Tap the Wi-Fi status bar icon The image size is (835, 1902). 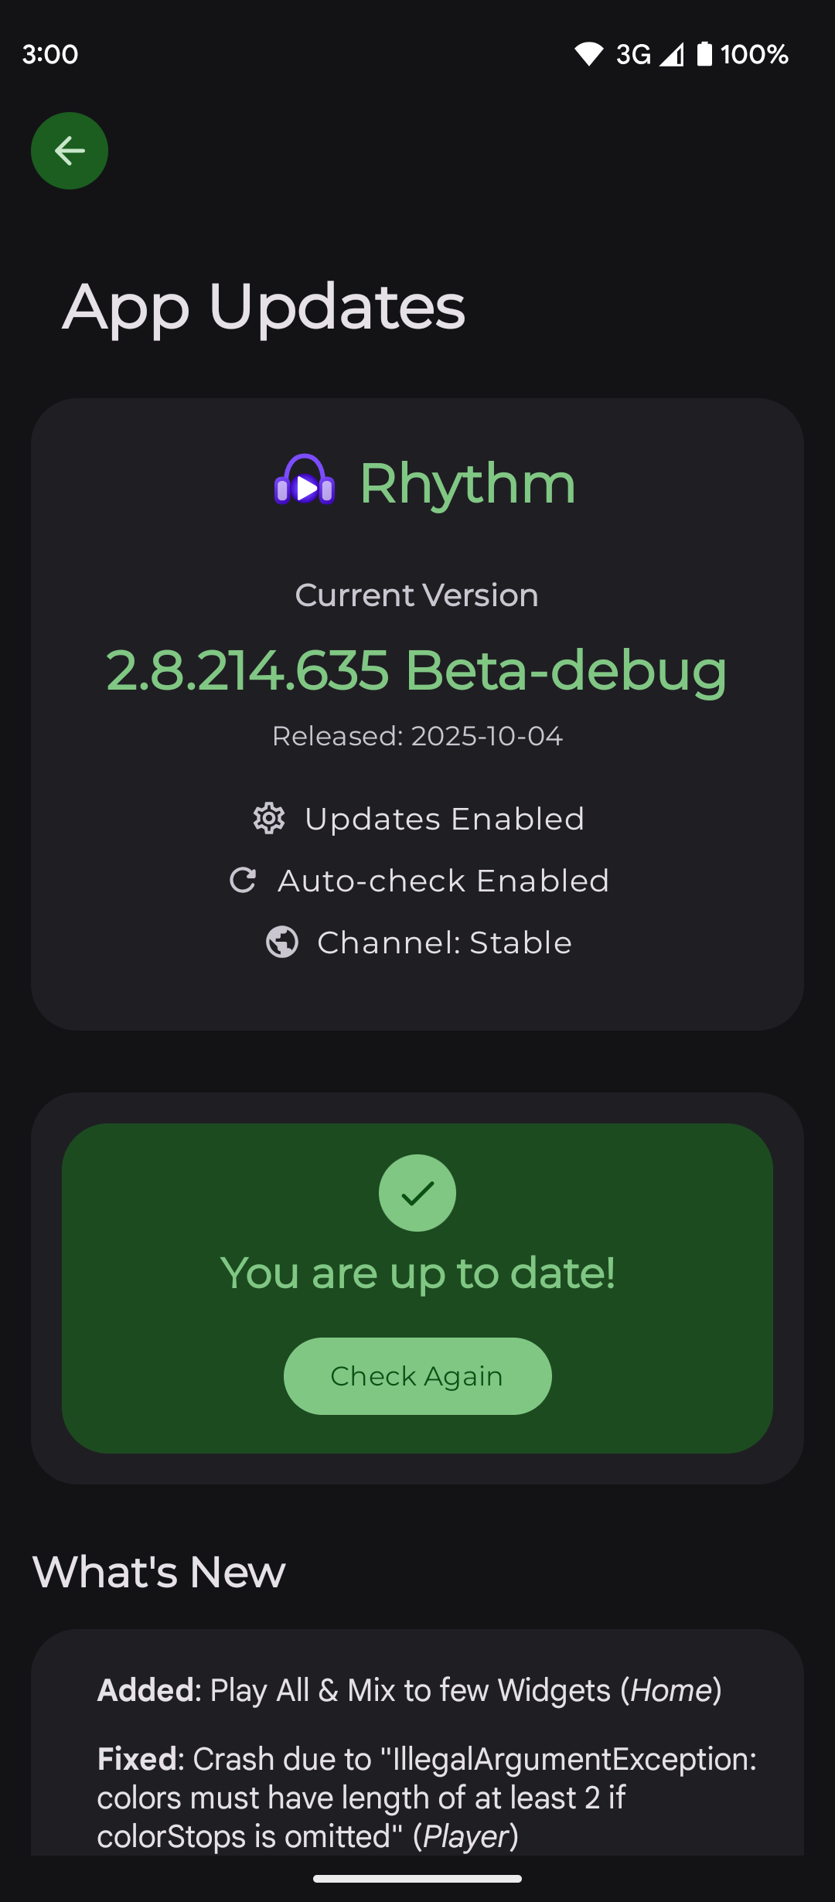click(589, 54)
